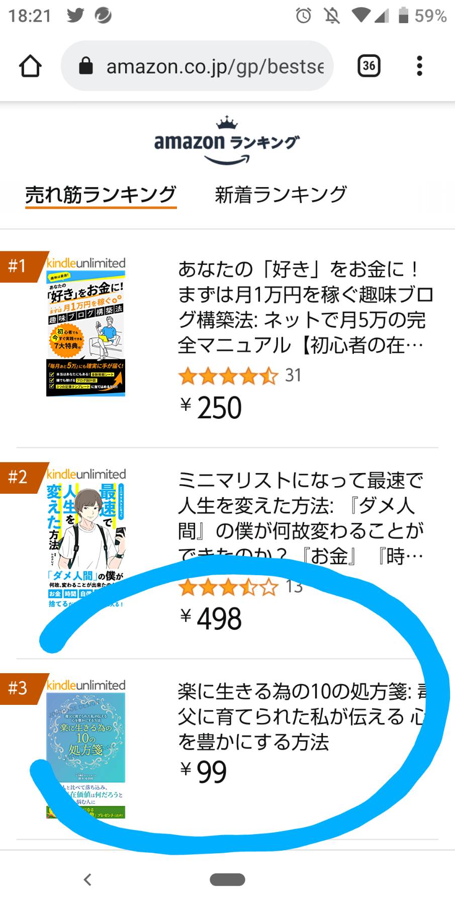Tap star rating of the #1 book
455x910 pixels.
click(x=228, y=376)
